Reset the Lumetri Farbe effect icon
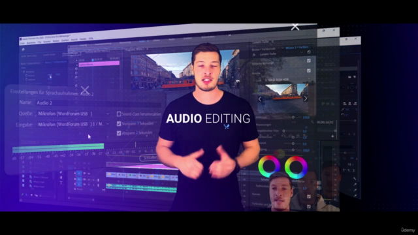Image resolution: width=418 pixels, height=235 pixels. (309, 52)
